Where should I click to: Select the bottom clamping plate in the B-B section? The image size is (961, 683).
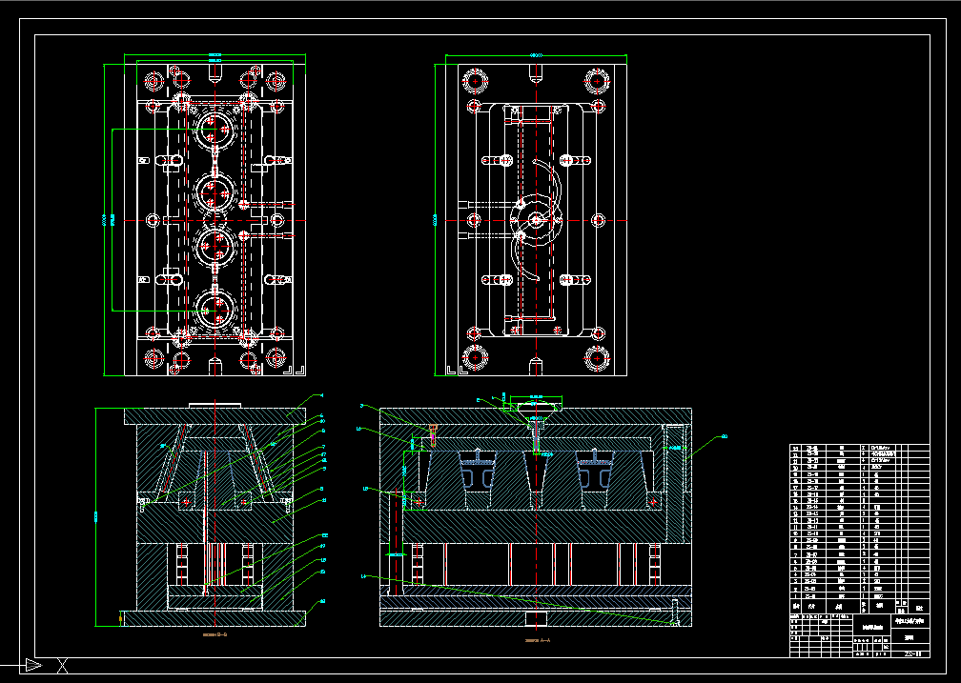[215, 618]
